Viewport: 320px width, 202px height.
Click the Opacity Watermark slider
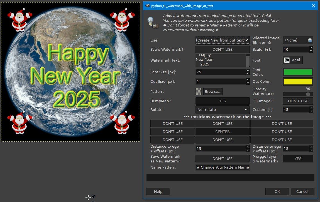click(298, 94)
